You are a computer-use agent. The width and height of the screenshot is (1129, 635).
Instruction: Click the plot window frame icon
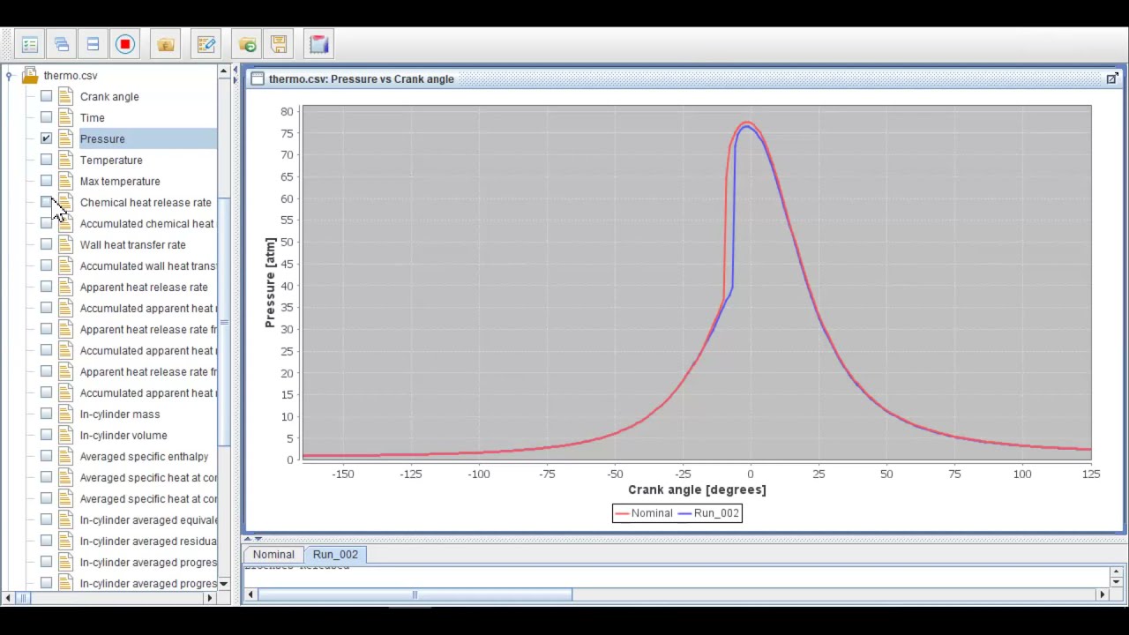pyautogui.click(x=256, y=78)
